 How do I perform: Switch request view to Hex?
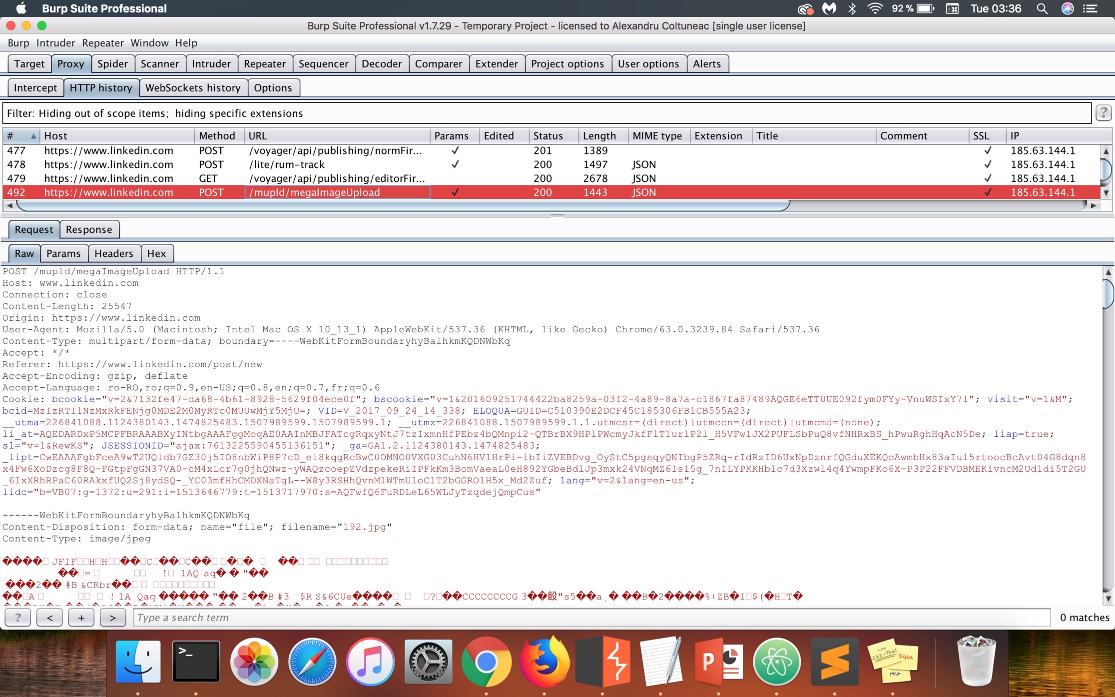[156, 254]
